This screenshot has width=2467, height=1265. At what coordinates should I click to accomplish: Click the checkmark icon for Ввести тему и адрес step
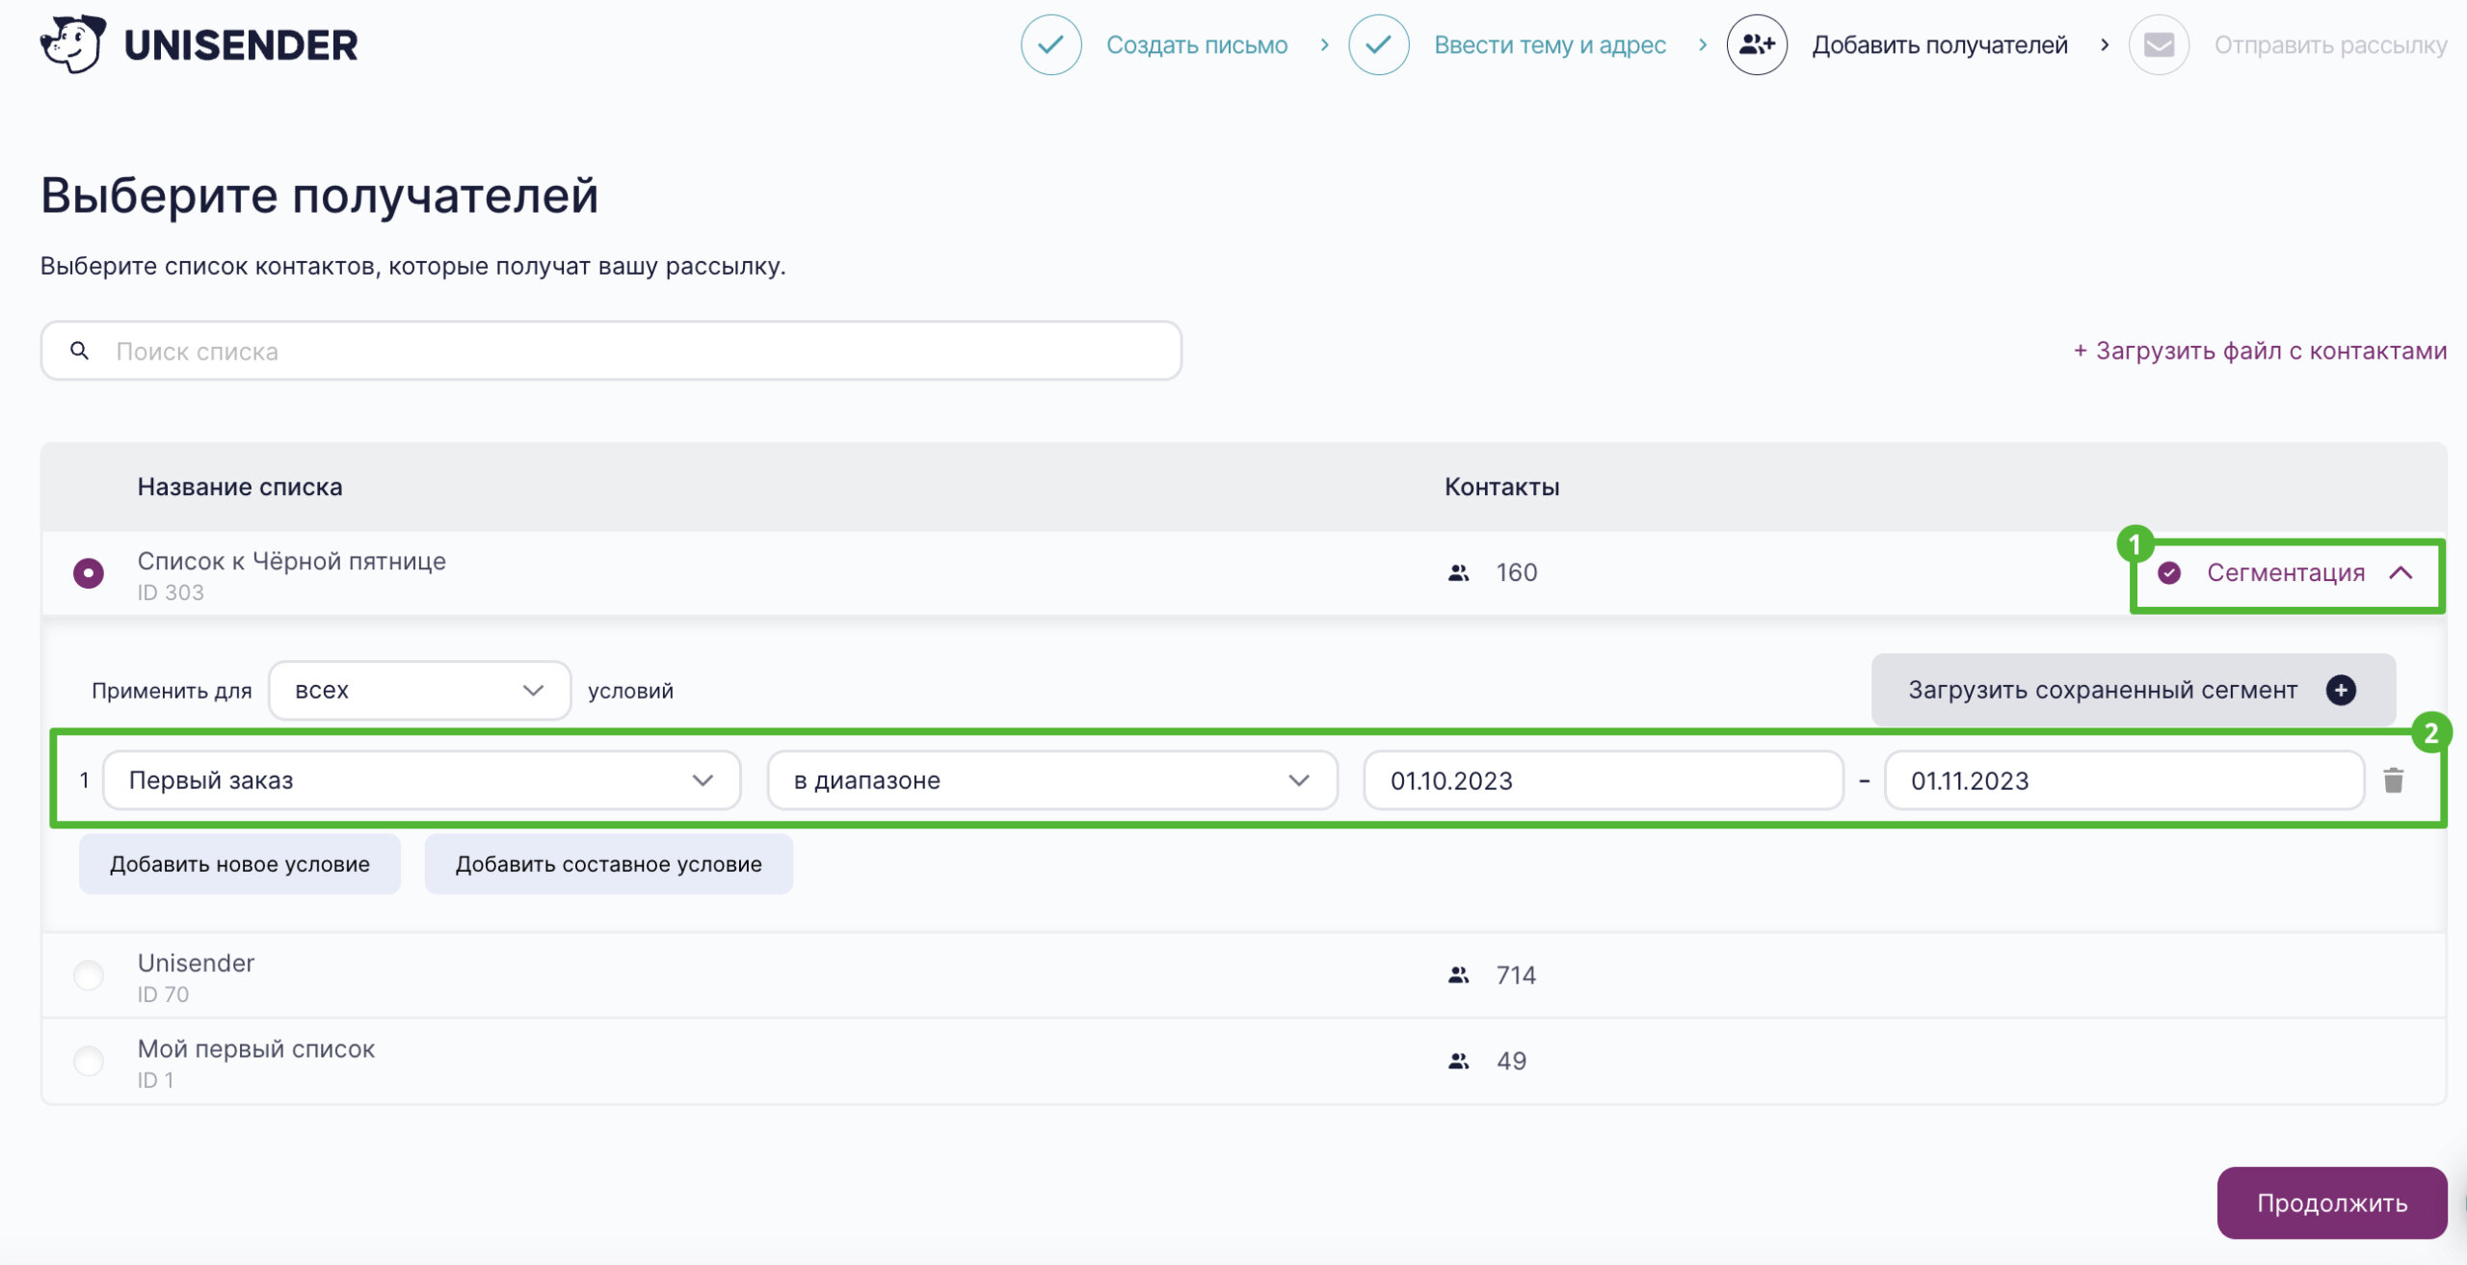point(1378,44)
